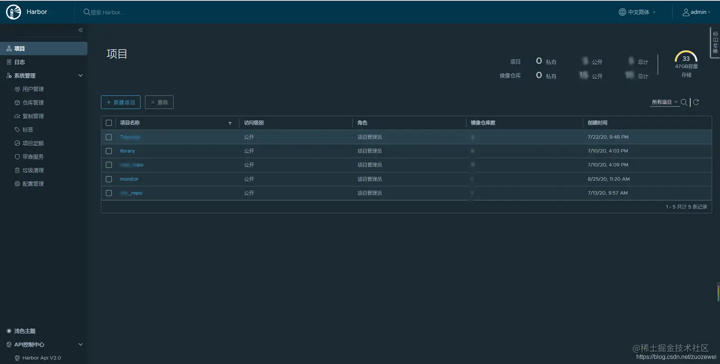Collapse the sidebar with the double-chevron icon
Viewport: 720px width, 364px height.
[x=80, y=30]
